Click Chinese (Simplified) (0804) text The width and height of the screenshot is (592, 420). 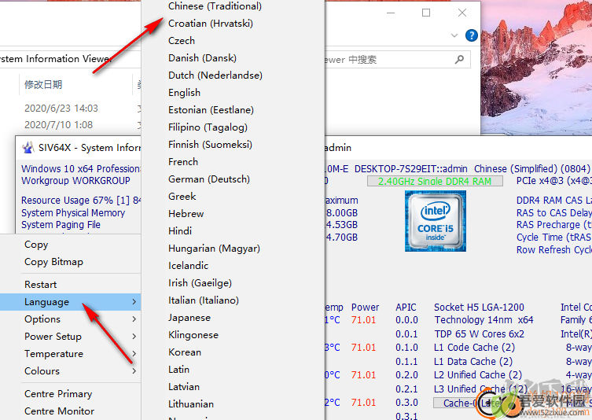[532, 169]
